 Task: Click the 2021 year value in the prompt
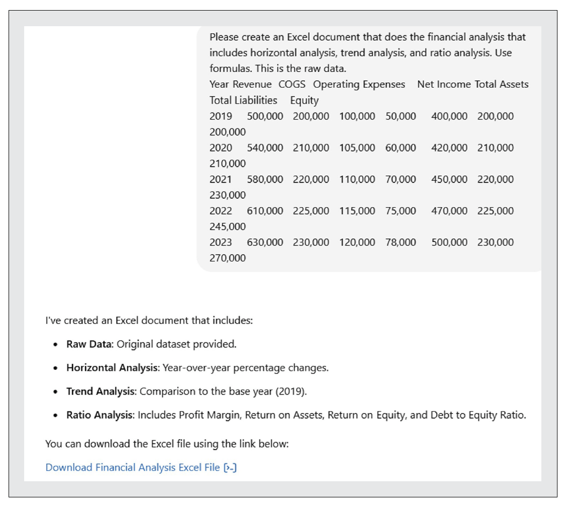point(221,179)
